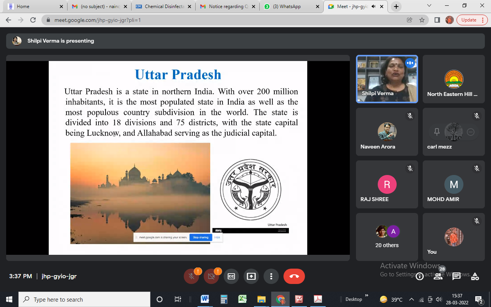Open the Windows notification center
The width and height of the screenshot is (491, 307).
479,299
